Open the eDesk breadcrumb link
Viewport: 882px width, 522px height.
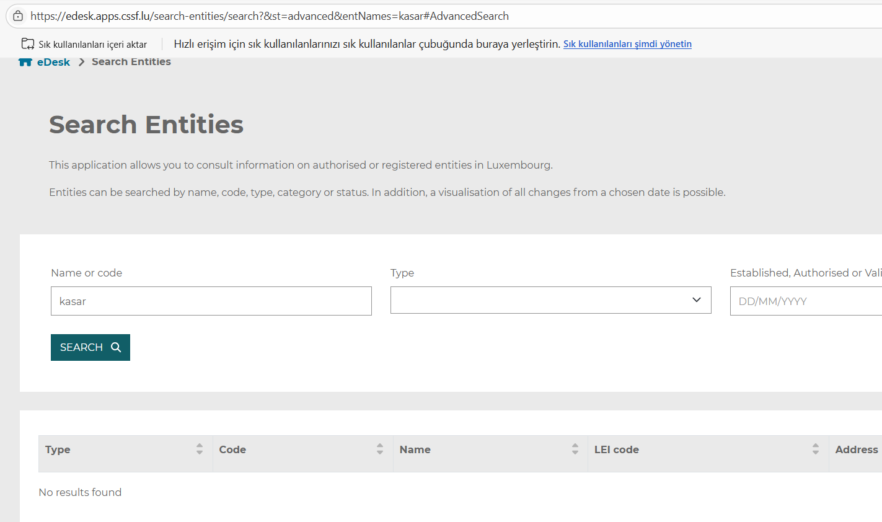(x=53, y=62)
